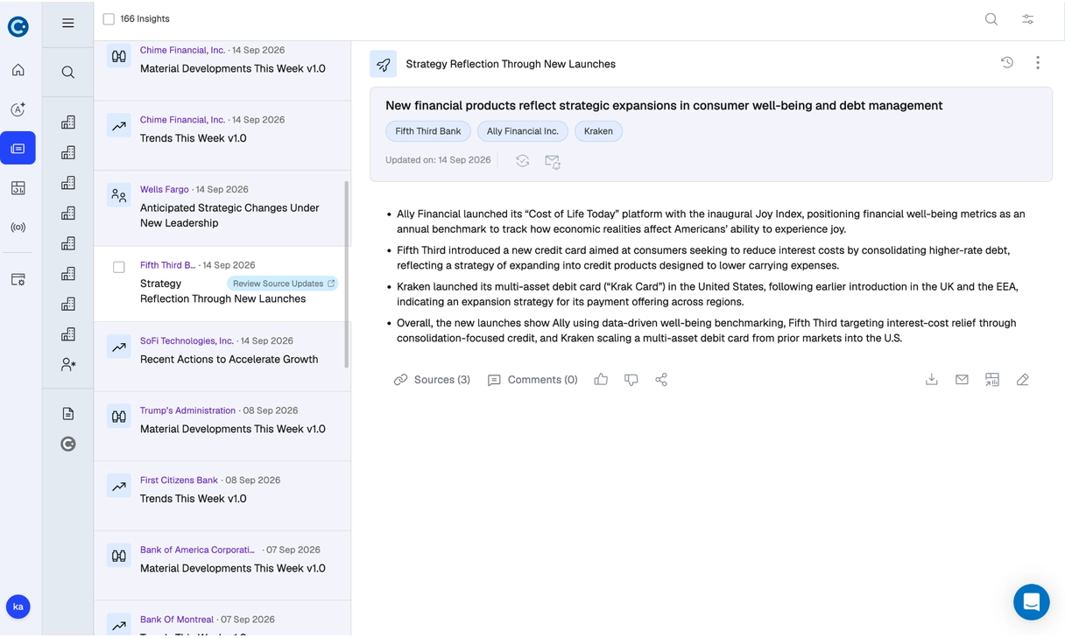Image resolution: width=1065 pixels, height=638 pixels.
Task: Open Sources (3)
Action: 432,380
